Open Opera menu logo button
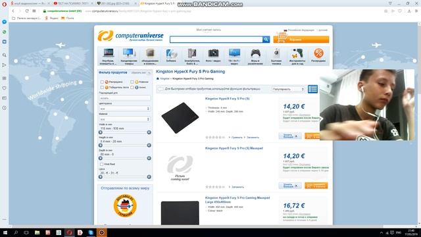421x237 pixels. coord(4,4)
